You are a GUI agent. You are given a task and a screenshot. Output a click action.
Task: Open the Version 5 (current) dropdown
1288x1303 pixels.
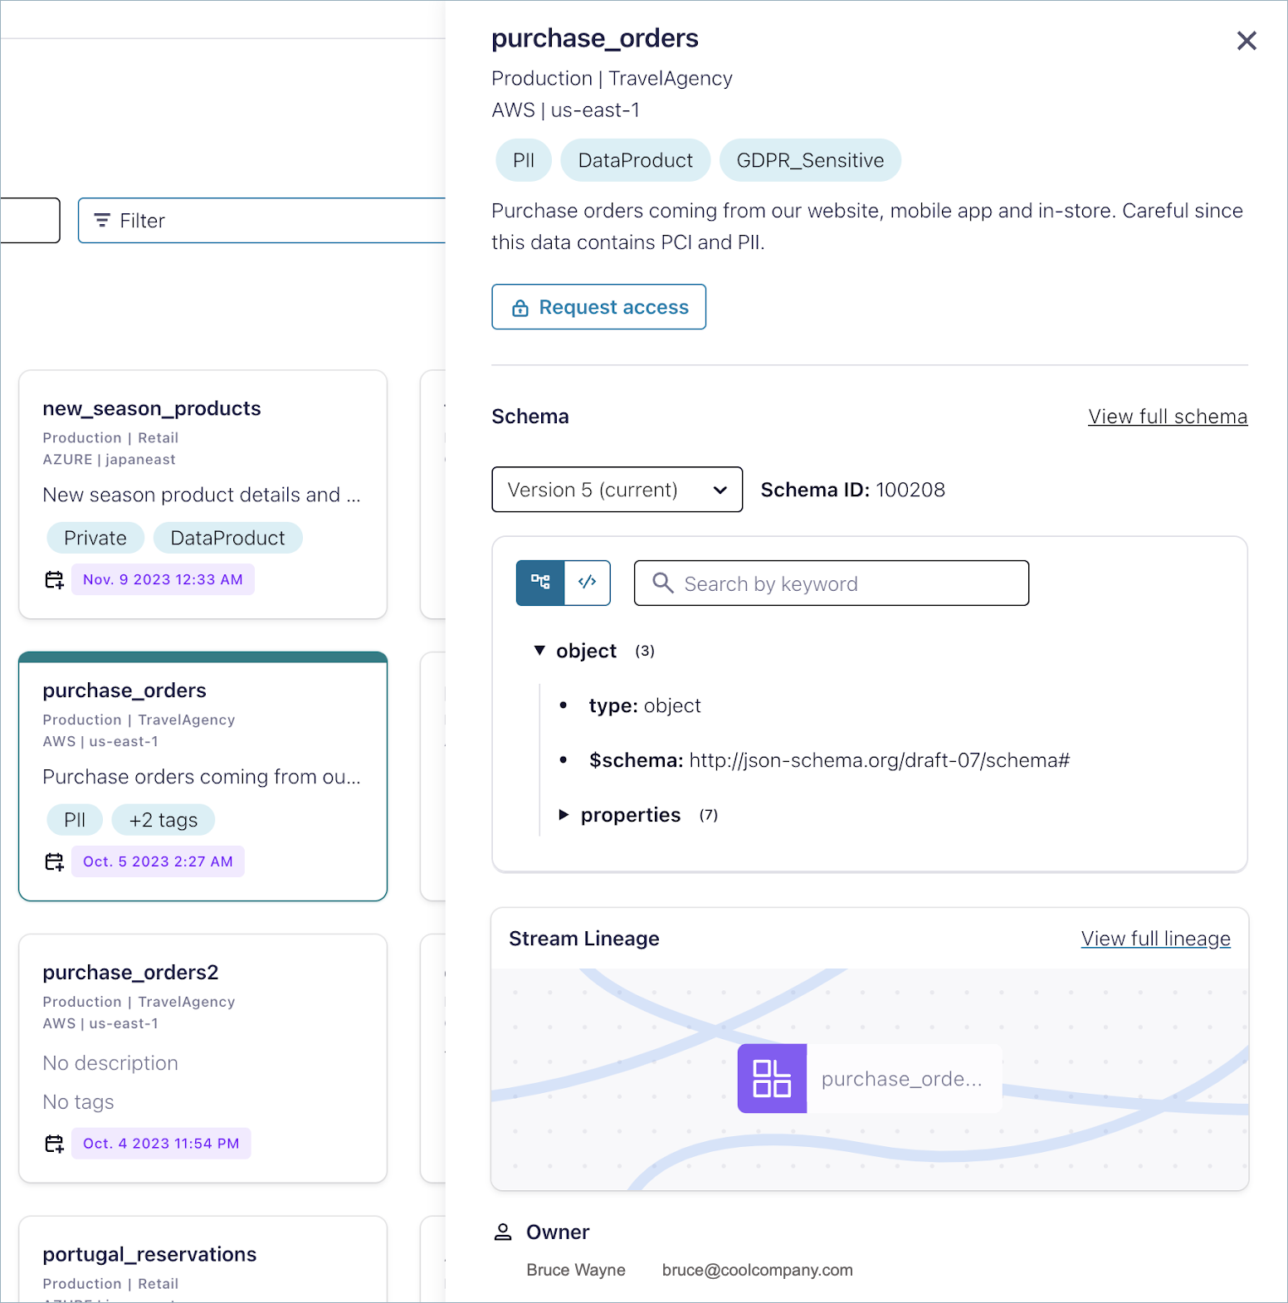pos(617,490)
